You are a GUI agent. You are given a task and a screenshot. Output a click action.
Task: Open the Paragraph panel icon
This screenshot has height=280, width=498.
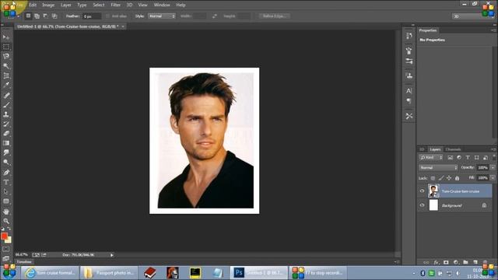click(409, 101)
